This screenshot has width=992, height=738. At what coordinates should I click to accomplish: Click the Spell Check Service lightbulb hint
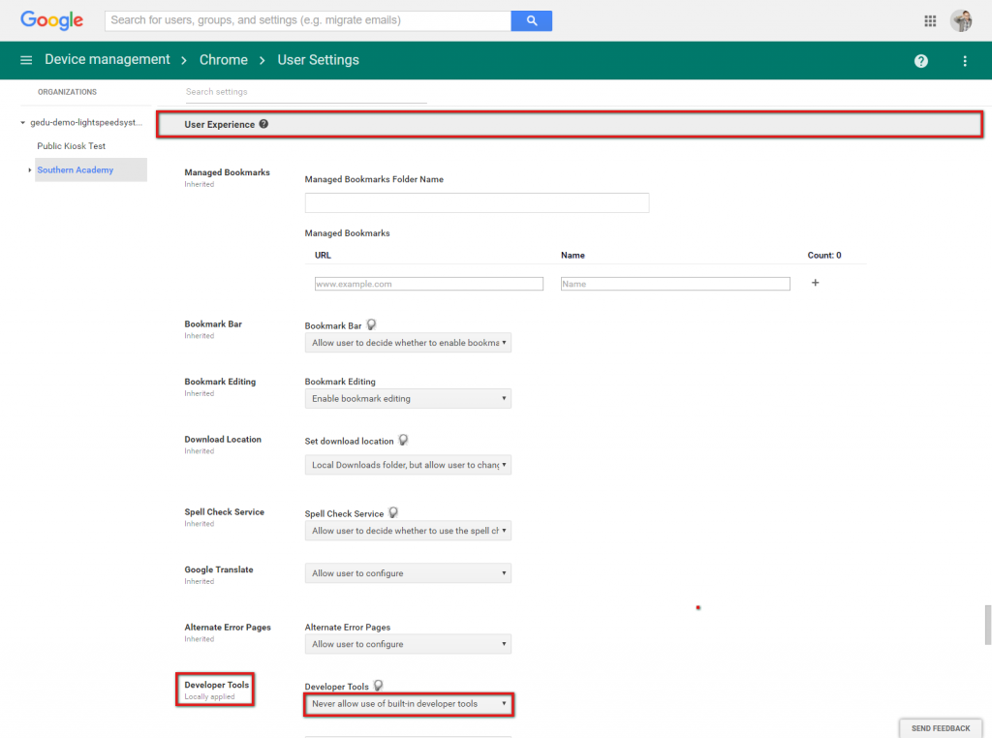[393, 512]
